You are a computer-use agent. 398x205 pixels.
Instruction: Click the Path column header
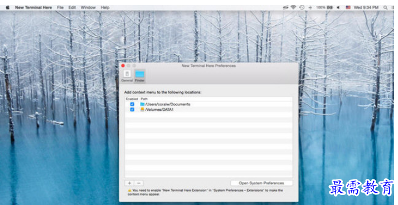(x=144, y=99)
